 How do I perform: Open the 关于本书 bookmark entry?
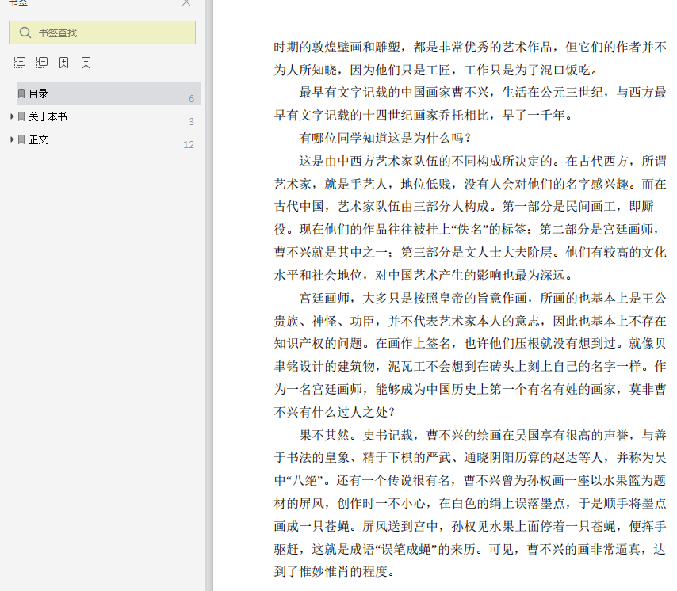[x=48, y=116]
